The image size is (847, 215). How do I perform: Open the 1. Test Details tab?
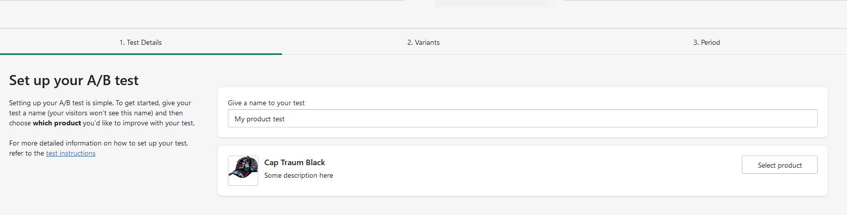coord(140,42)
